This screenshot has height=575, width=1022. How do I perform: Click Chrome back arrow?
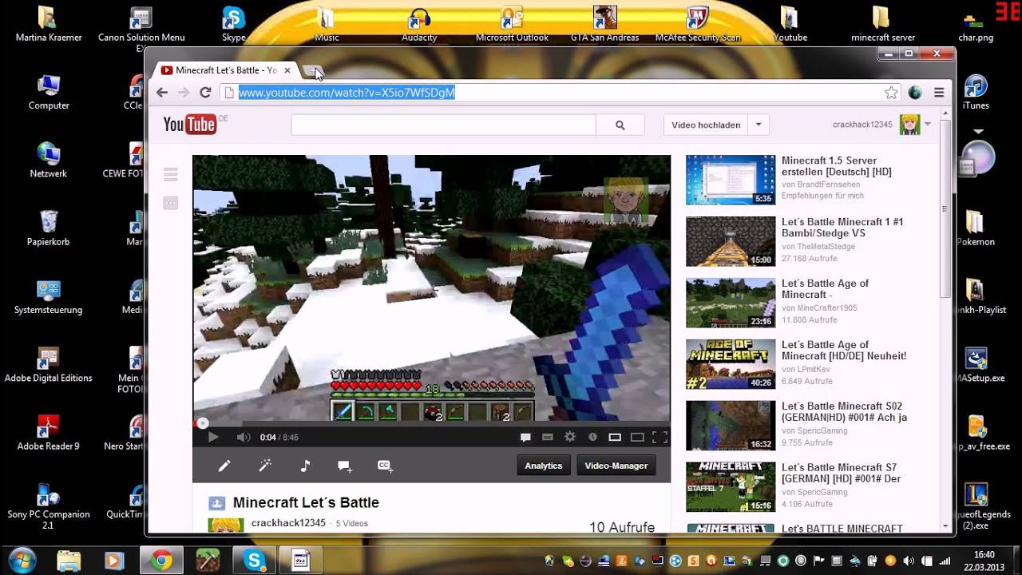click(162, 93)
